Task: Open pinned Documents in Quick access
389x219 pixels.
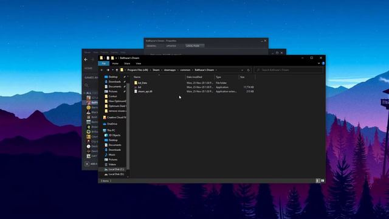Action: (115, 86)
